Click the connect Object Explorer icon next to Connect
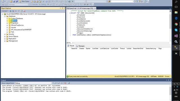 [x=10, y=11]
